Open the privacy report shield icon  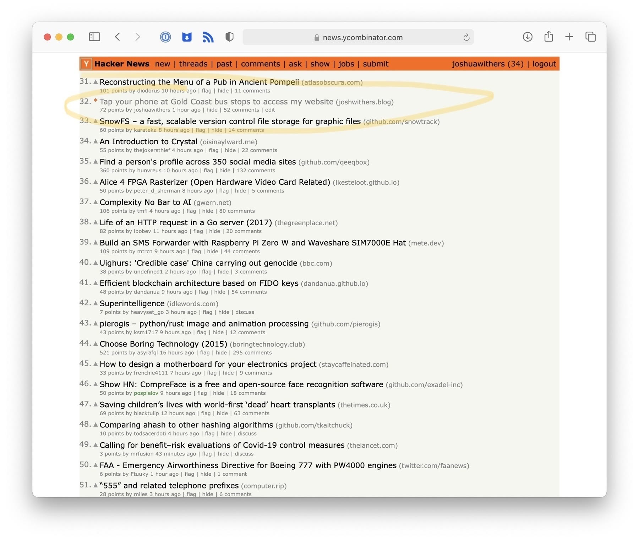pyautogui.click(x=229, y=37)
